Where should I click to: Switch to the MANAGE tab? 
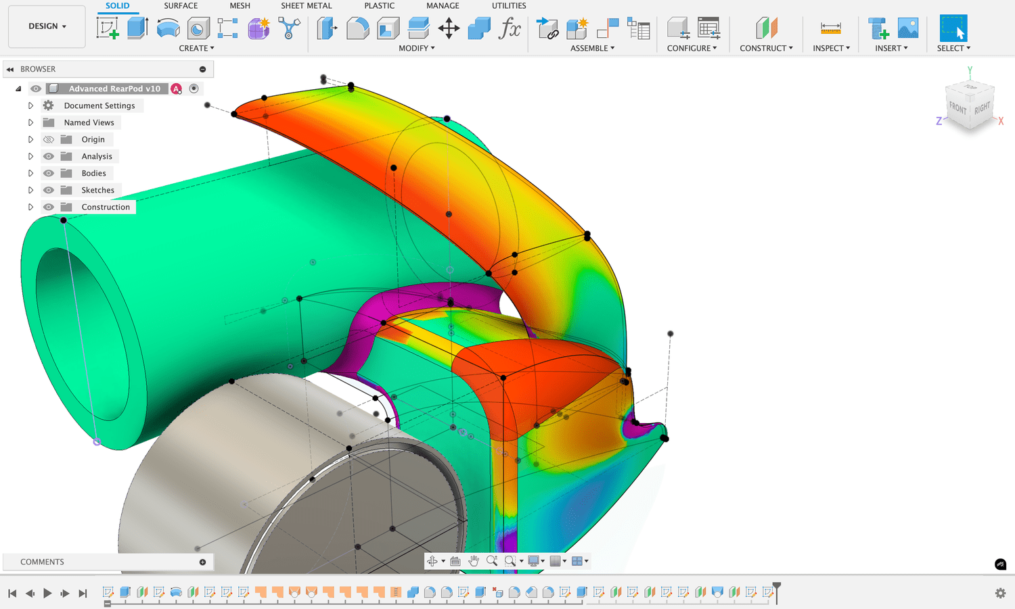pos(443,5)
